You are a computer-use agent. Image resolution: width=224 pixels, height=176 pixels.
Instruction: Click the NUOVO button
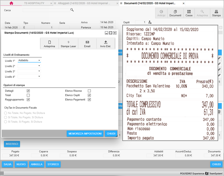(x=21, y=164)
